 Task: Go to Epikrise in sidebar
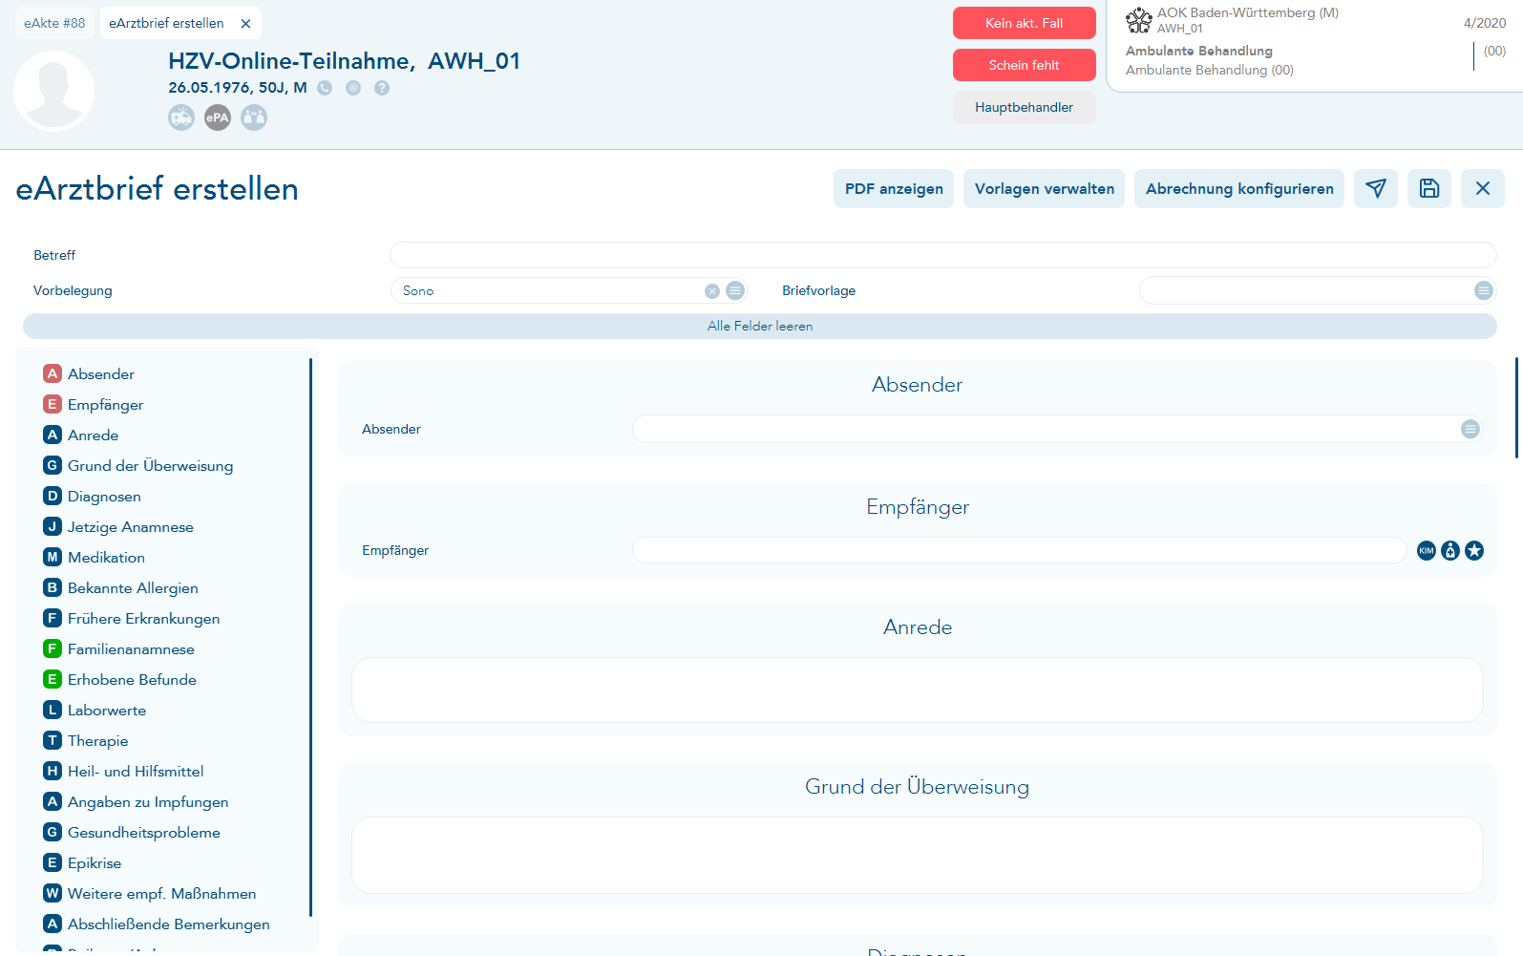(82, 863)
